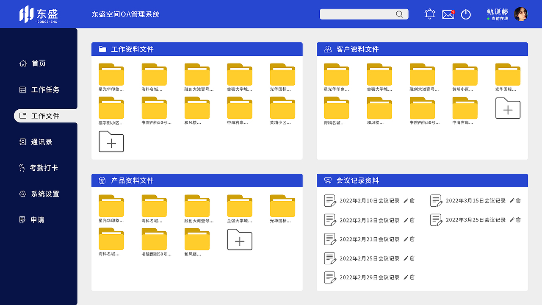Click the power logout icon
This screenshot has height=305, width=542.
tap(466, 14)
